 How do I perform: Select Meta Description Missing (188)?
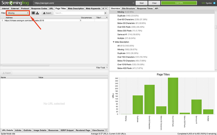pos(127,49)
